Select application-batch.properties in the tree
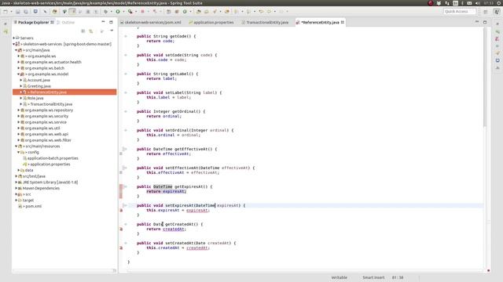 pyautogui.click(x=53, y=158)
